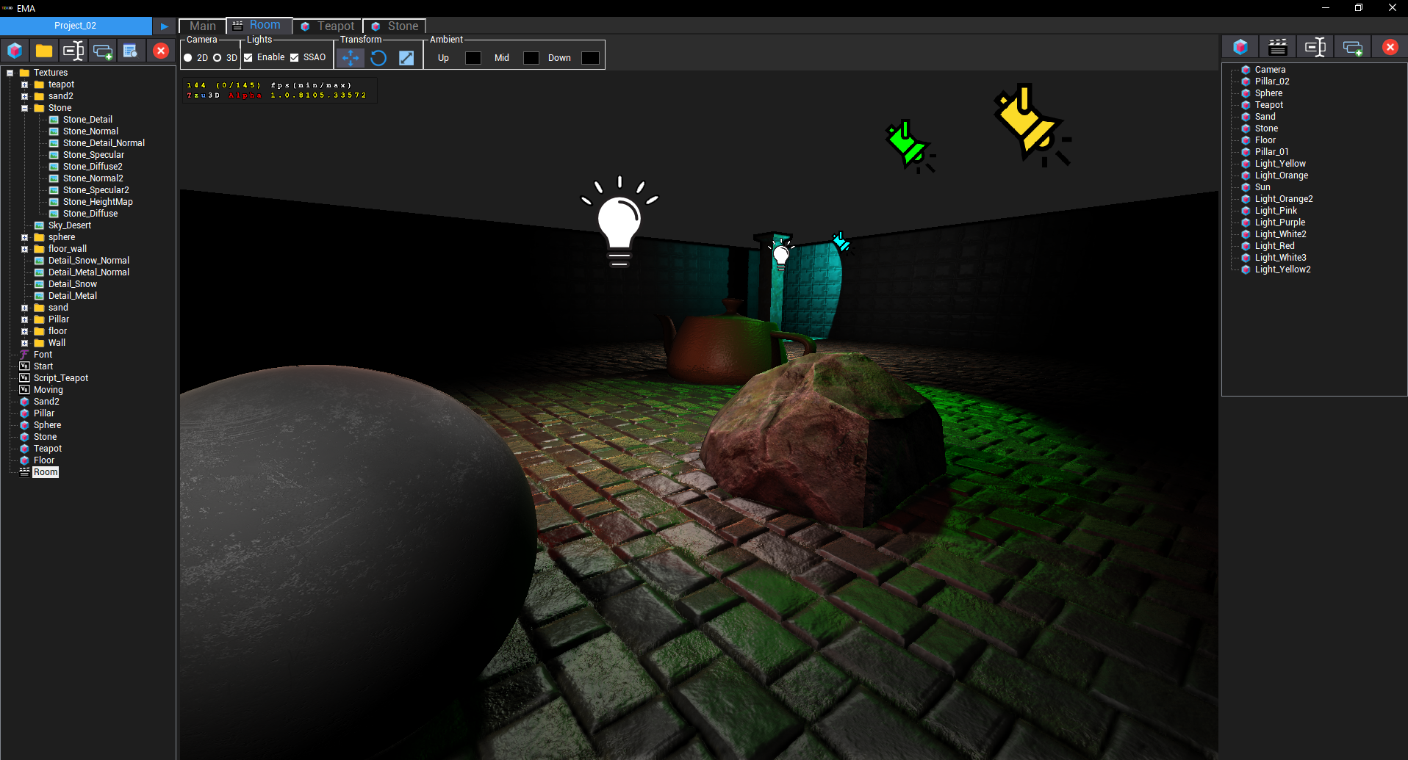1408x760 pixels.
Task: Select the cyan spotlight icon near the pillar
Action: 841,242
